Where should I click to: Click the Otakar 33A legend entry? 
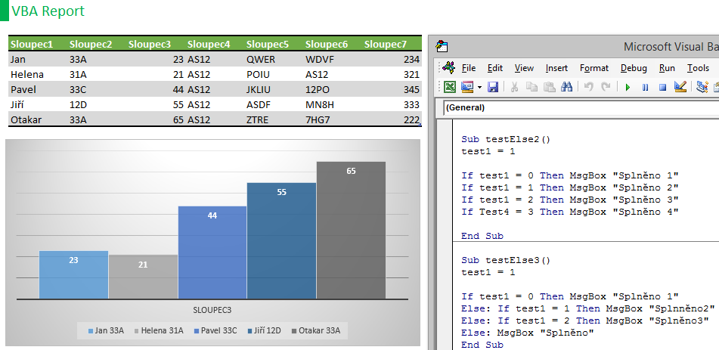pos(316,330)
